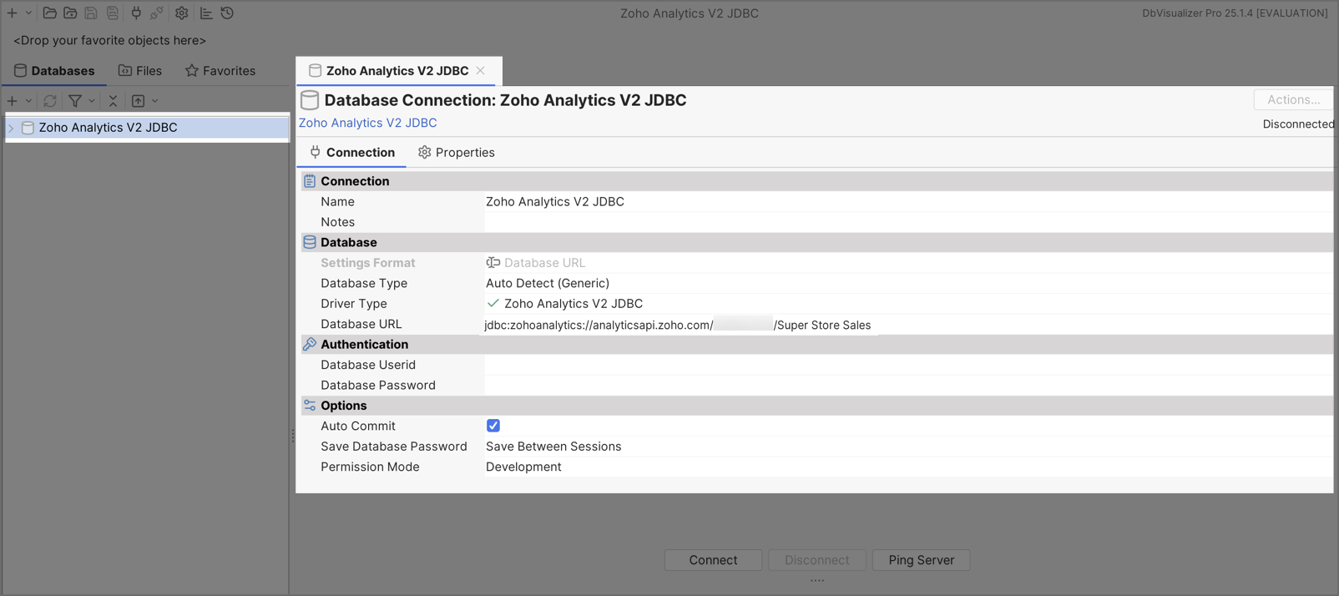Open tool properties gear icon
The width and height of the screenshot is (1339, 596).
pyautogui.click(x=181, y=13)
